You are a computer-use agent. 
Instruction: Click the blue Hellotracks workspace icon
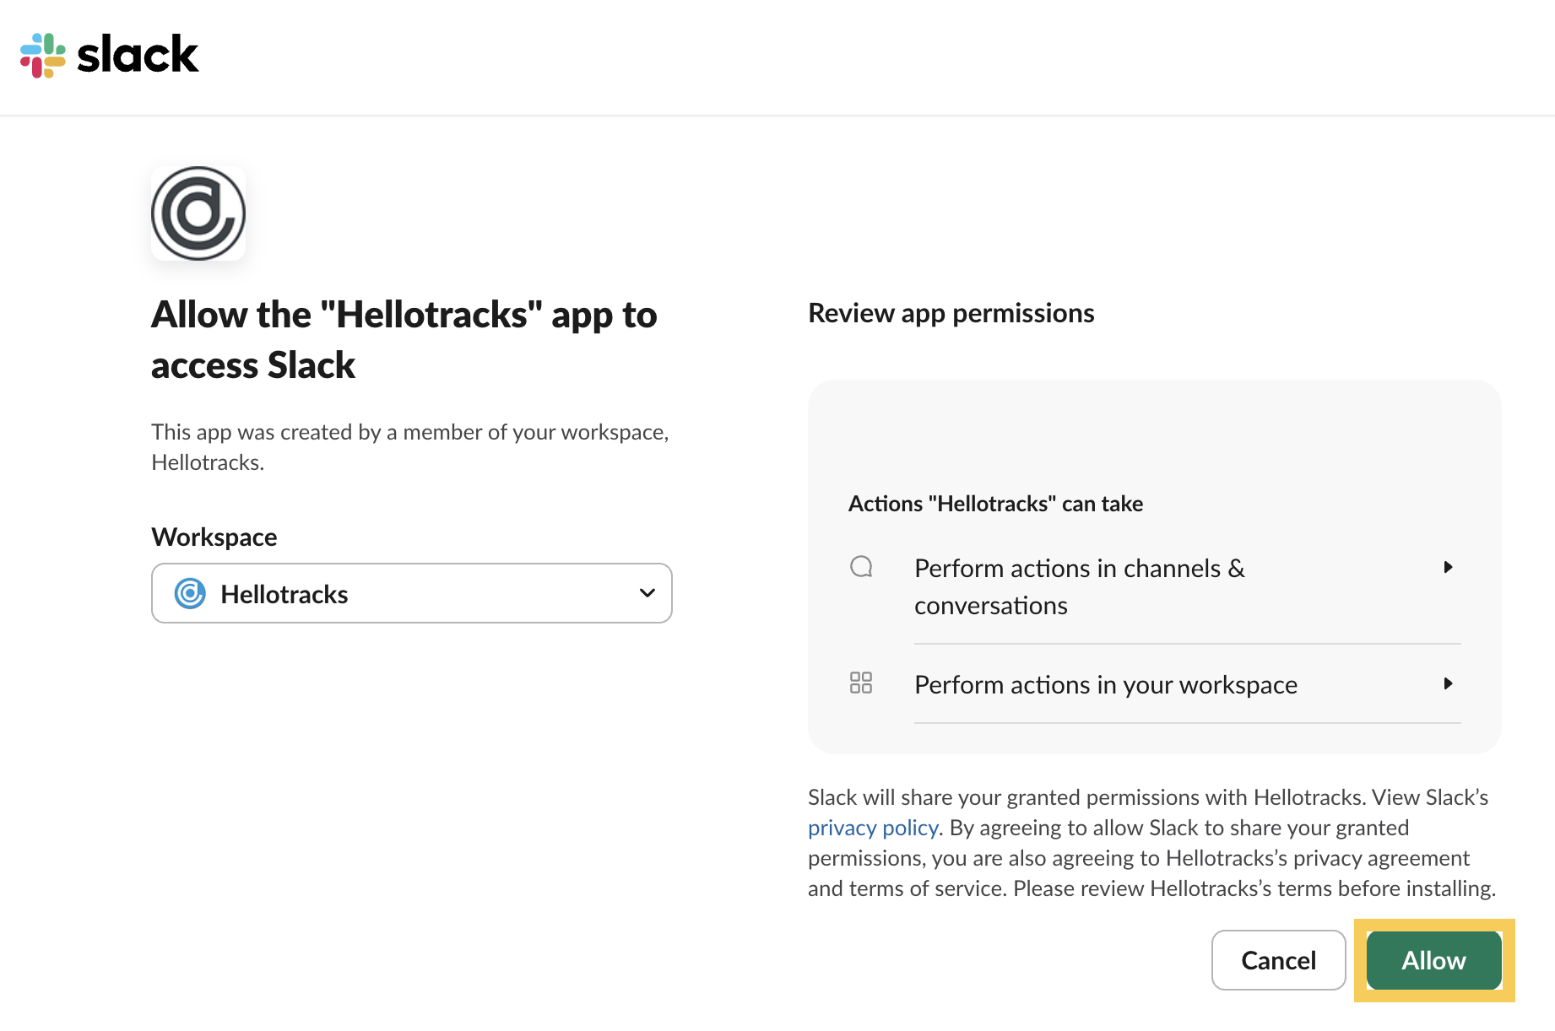[x=190, y=594]
